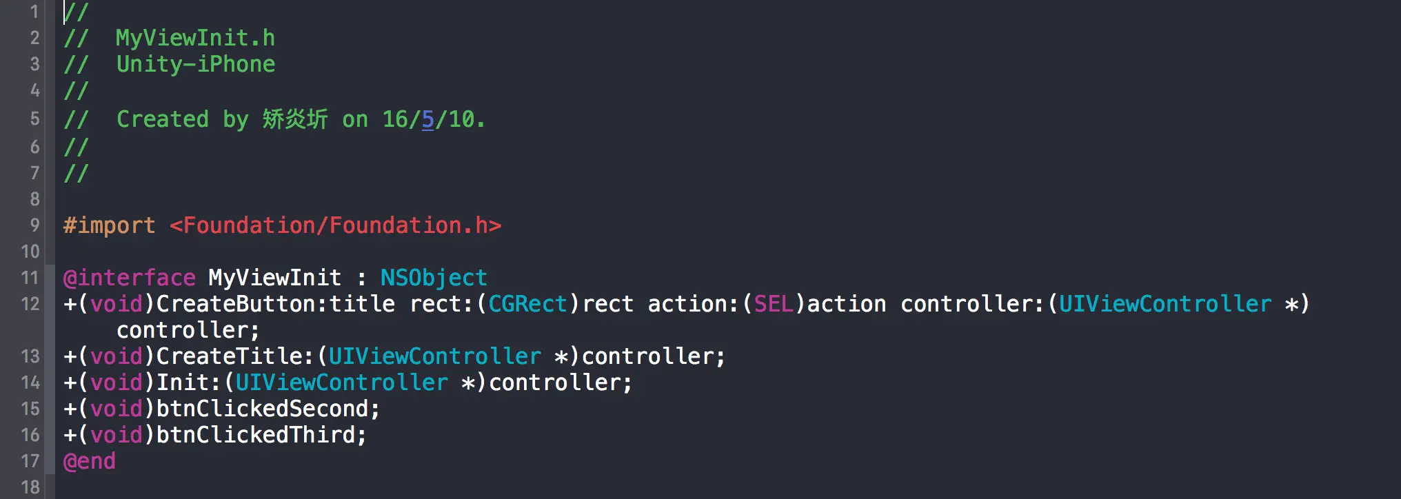1401x499 pixels.
Task: Click line number 12 in the gutter
Action: [x=30, y=304]
